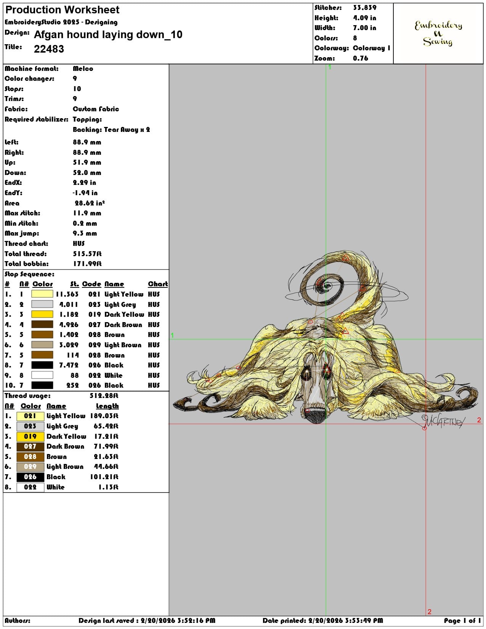Click the 022 White thread usage swatch

(x=30, y=487)
